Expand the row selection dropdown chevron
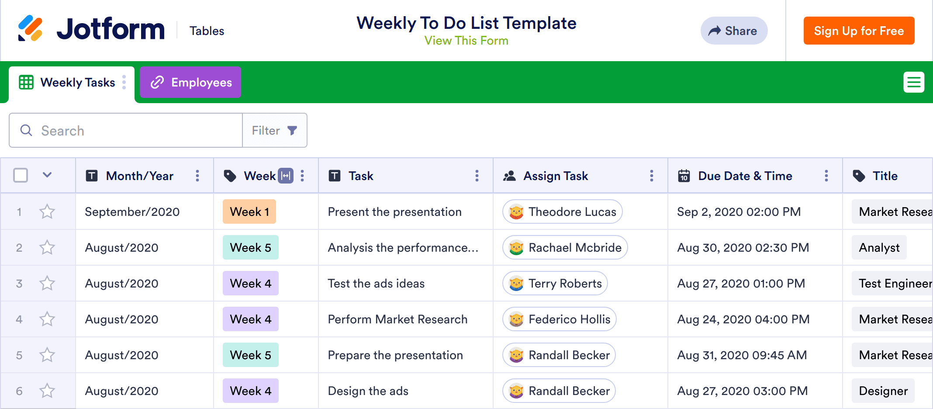Screen dimensions: 933x409 point(47,175)
